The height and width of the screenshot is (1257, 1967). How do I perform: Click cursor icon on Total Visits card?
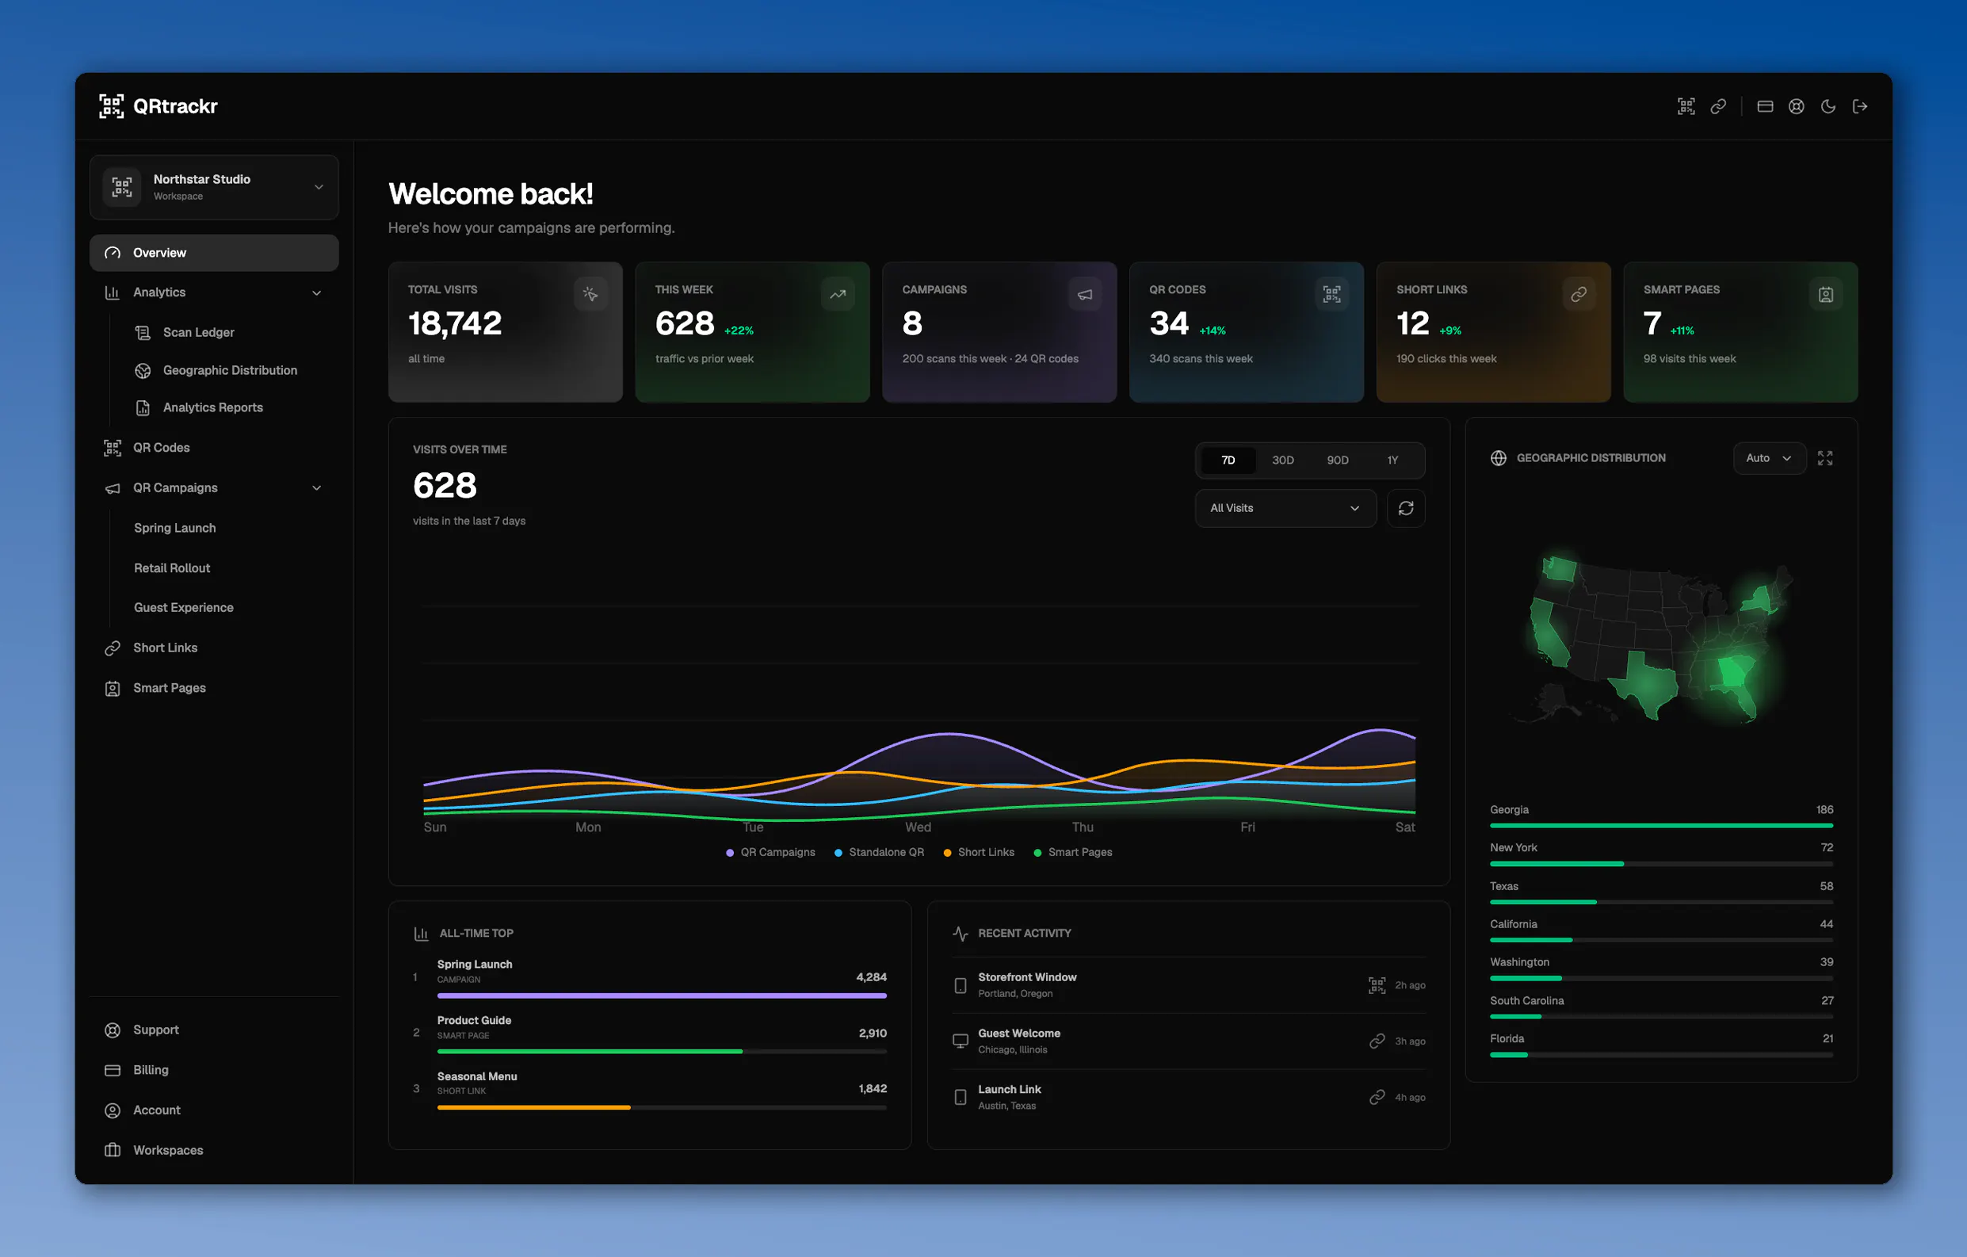tap(590, 294)
